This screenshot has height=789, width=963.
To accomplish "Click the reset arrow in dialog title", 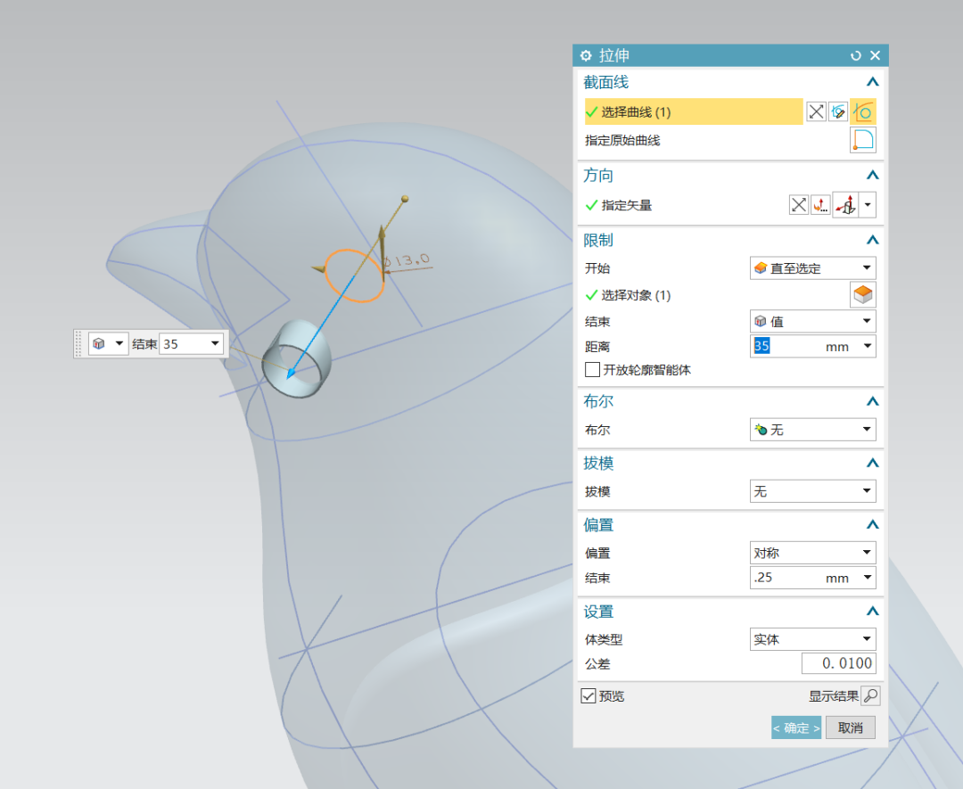I will [x=855, y=54].
